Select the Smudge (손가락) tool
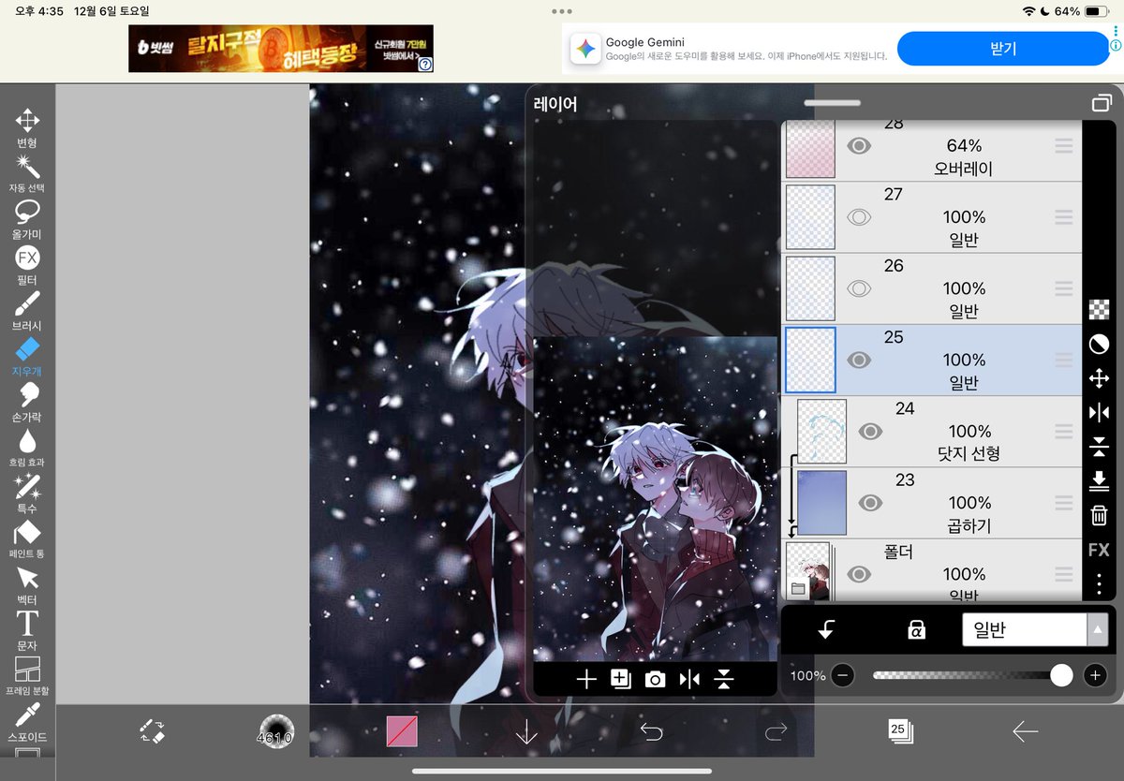Viewport: 1124px width, 781px height. click(x=27, y=403)
